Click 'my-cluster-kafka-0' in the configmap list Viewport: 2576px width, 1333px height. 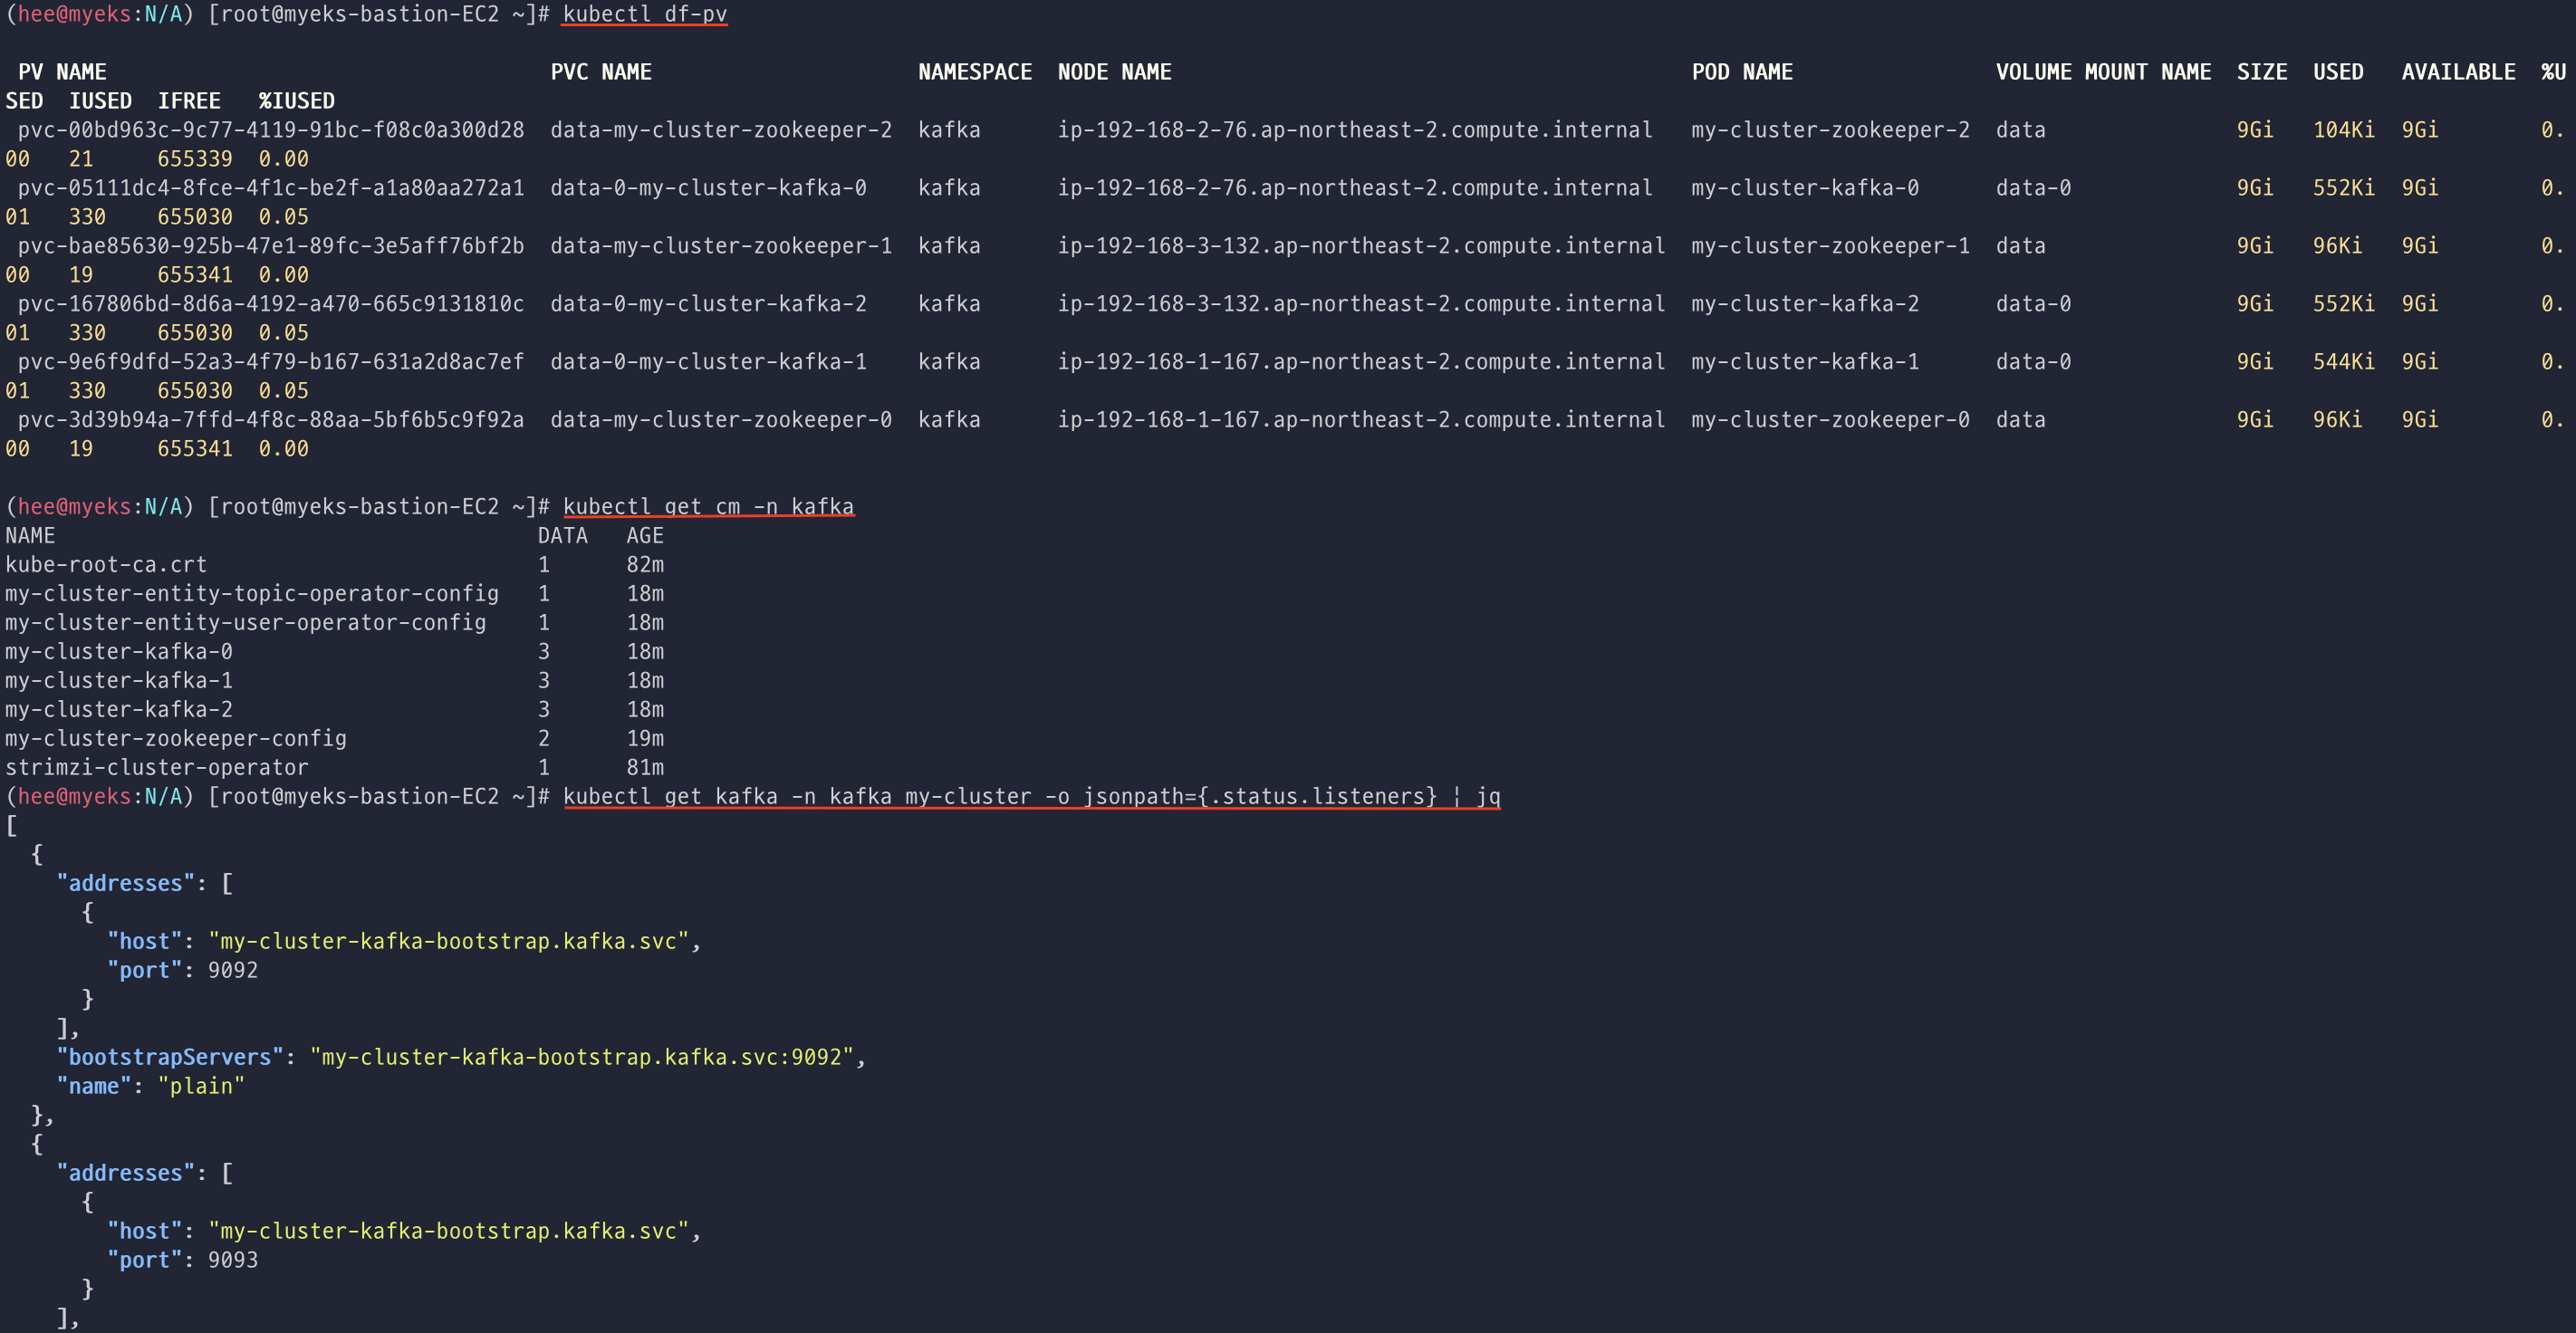(x=119, y=651)
